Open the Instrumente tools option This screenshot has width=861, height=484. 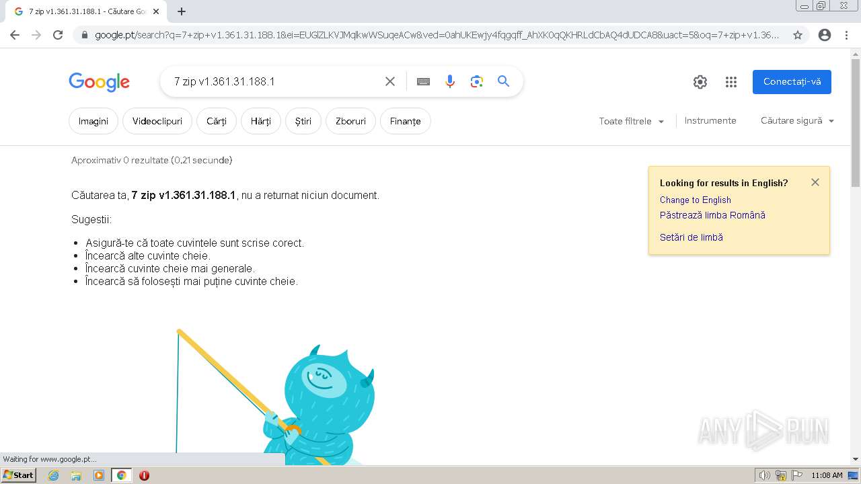(710, 121)
